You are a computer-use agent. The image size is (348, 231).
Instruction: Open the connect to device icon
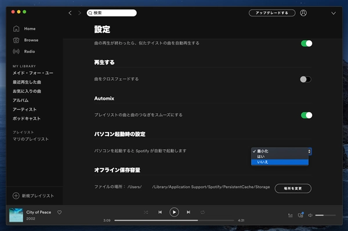300,215
